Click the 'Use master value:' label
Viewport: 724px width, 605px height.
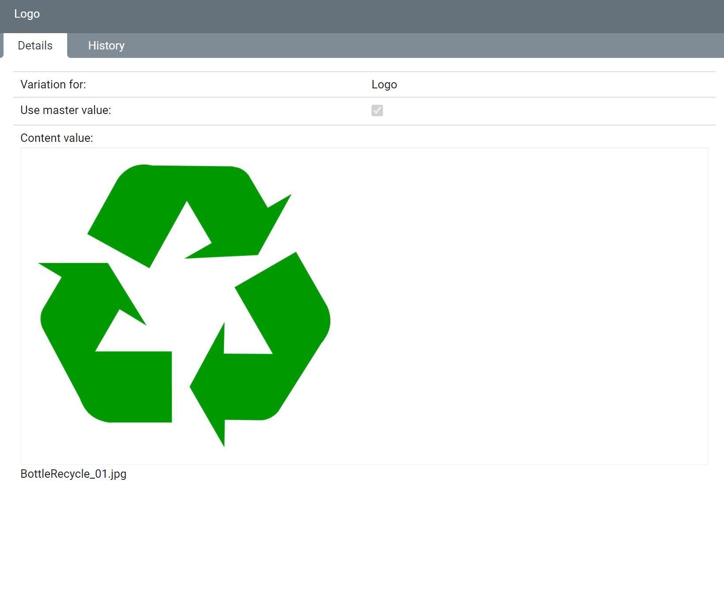coord(66,110)
